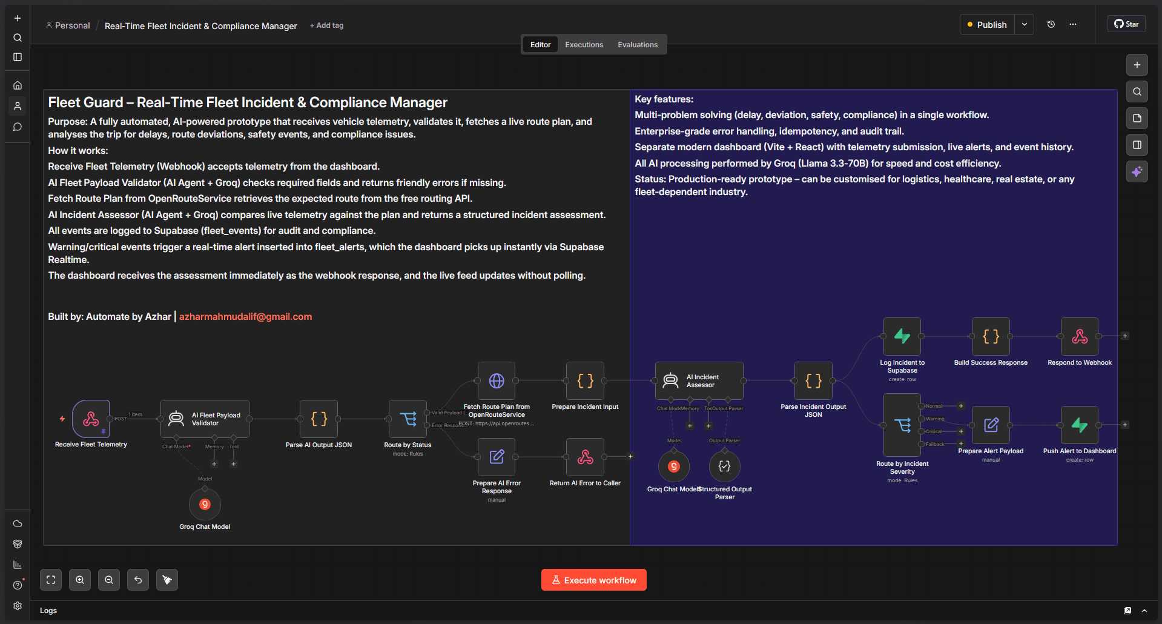
Task: Select the Prepare AI Error Response node
Action: [x=497, y=457]
